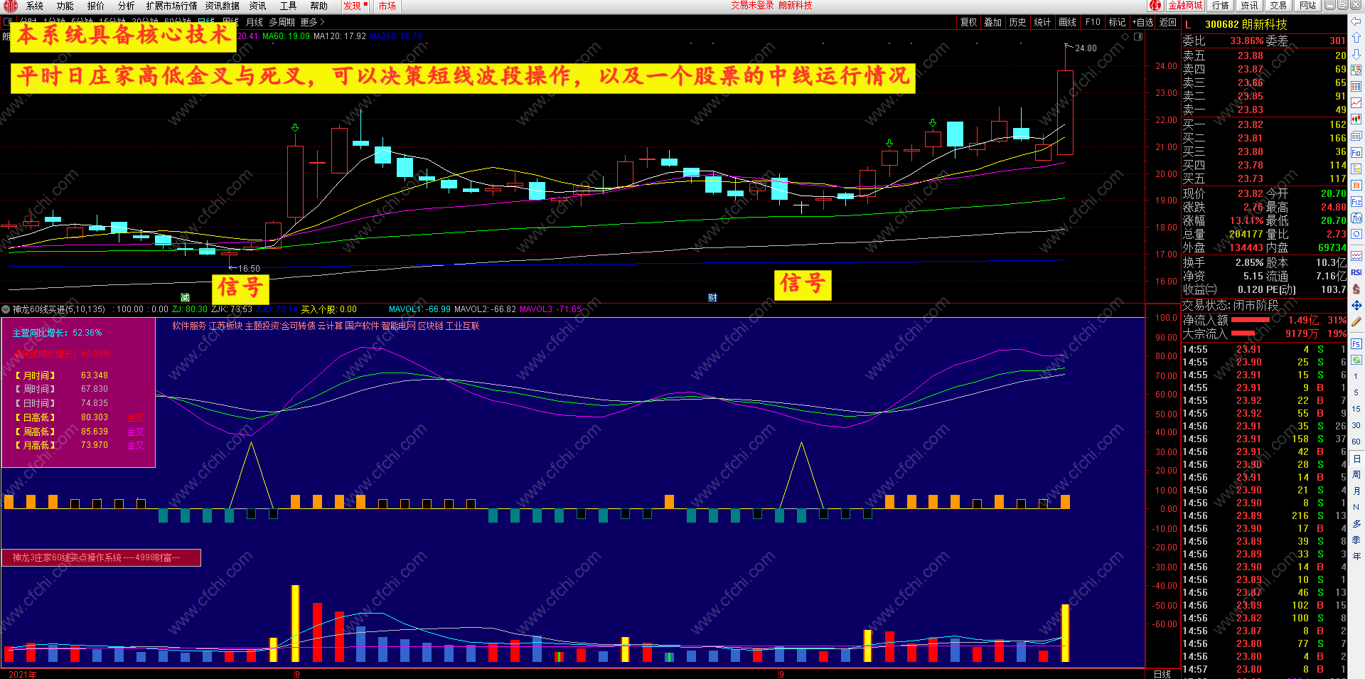Click the 24.80 high price marker on chart

[x=1086, y=48]
